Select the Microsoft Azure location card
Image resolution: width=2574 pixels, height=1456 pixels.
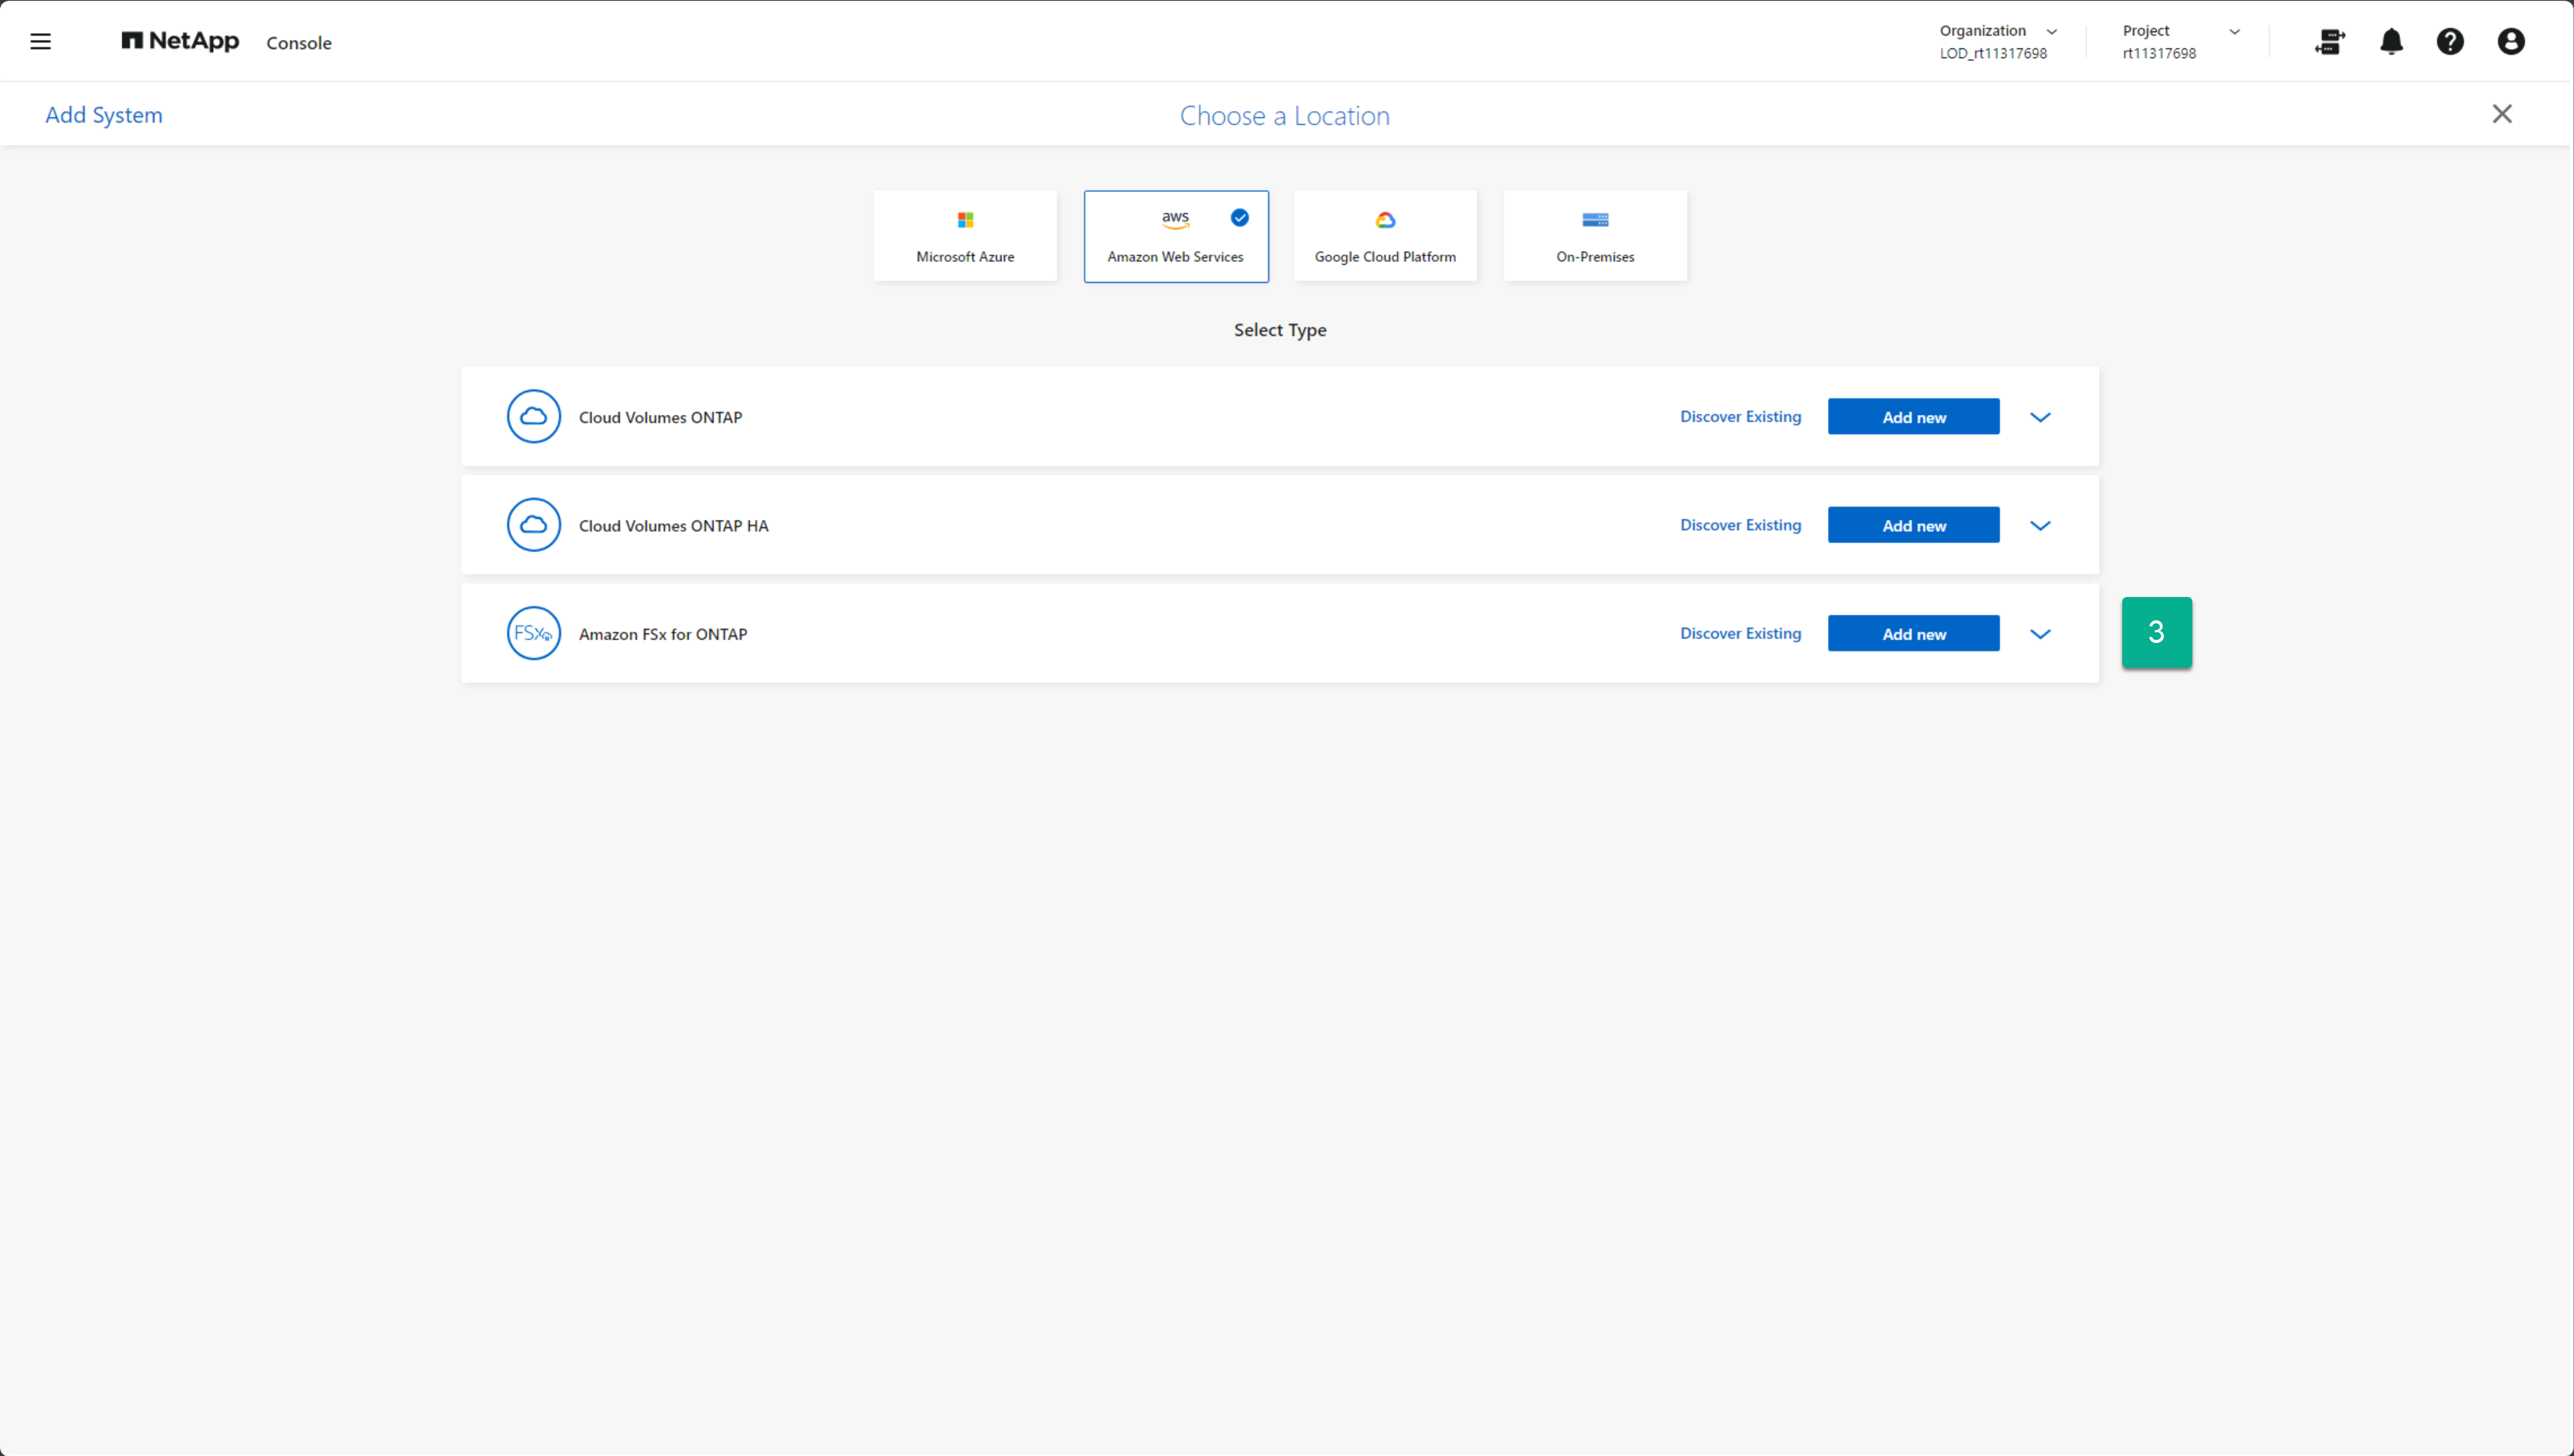(964, 236)
